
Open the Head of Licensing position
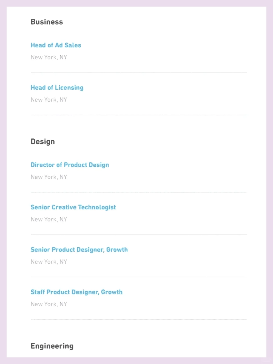57,88
